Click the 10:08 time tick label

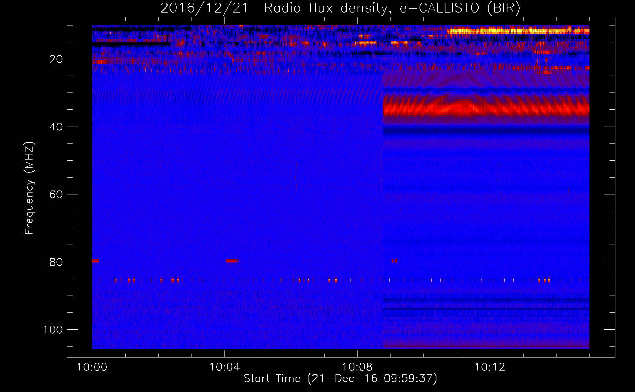click(x=357, y=367)
